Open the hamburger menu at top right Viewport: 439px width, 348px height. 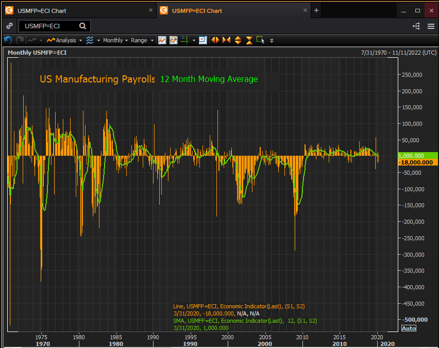(x=431, y=26)
